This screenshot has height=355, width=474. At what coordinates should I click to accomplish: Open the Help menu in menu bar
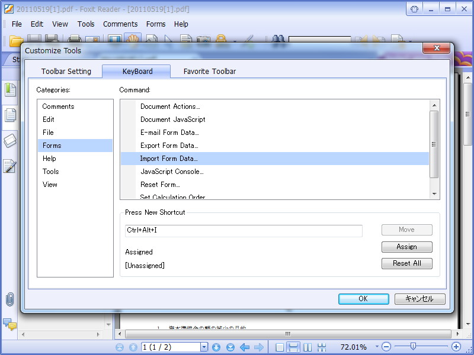(x=181, y=24)
